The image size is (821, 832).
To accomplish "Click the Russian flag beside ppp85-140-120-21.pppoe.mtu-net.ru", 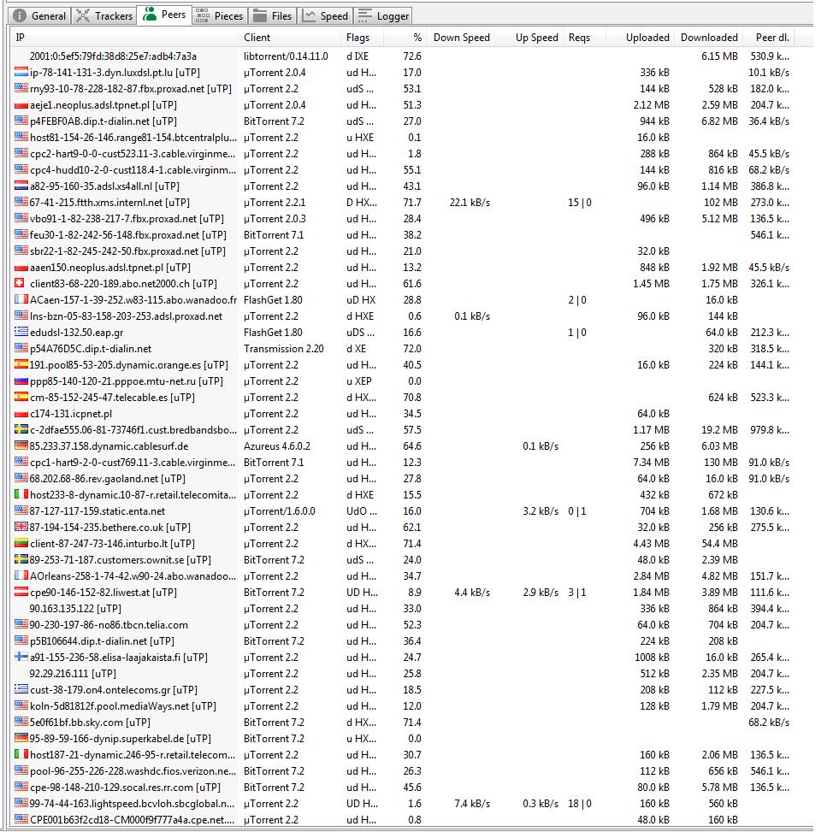I will pyautogui.click(x=21, y=381).
